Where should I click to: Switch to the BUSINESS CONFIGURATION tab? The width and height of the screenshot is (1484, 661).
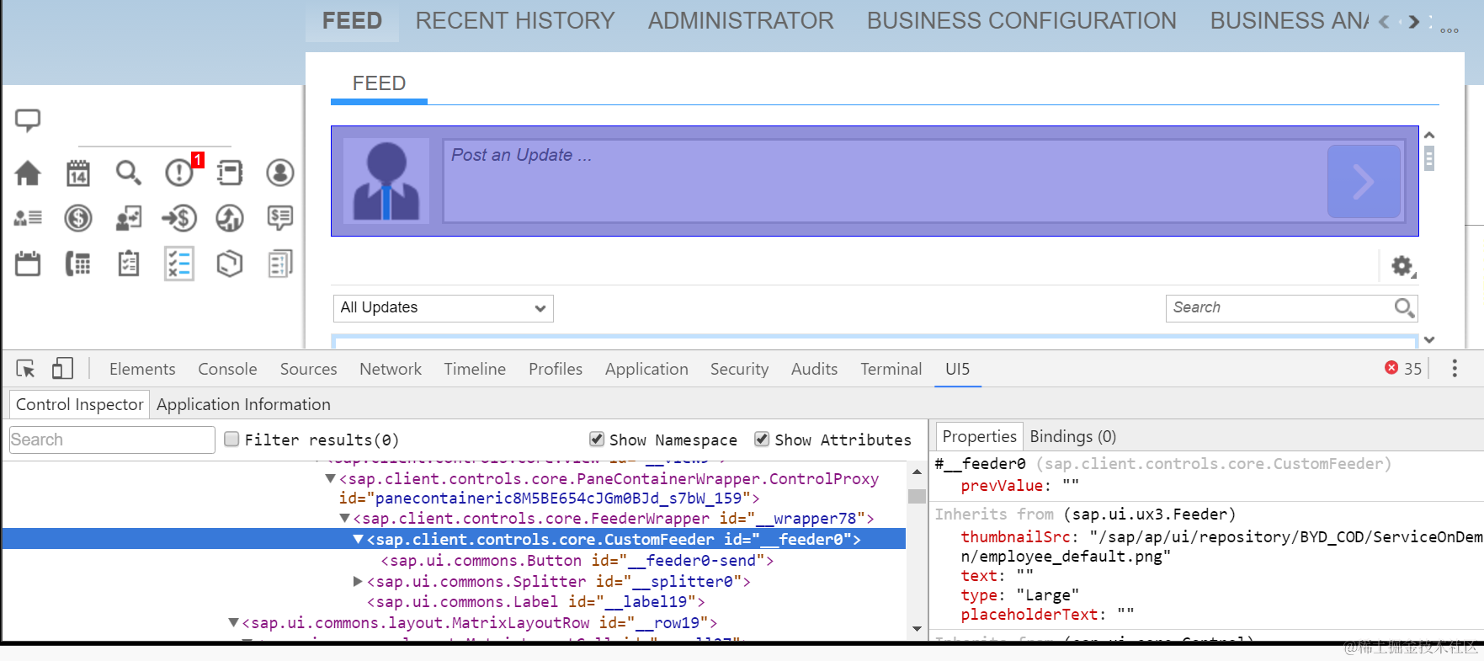click(x=1022, y=21)
